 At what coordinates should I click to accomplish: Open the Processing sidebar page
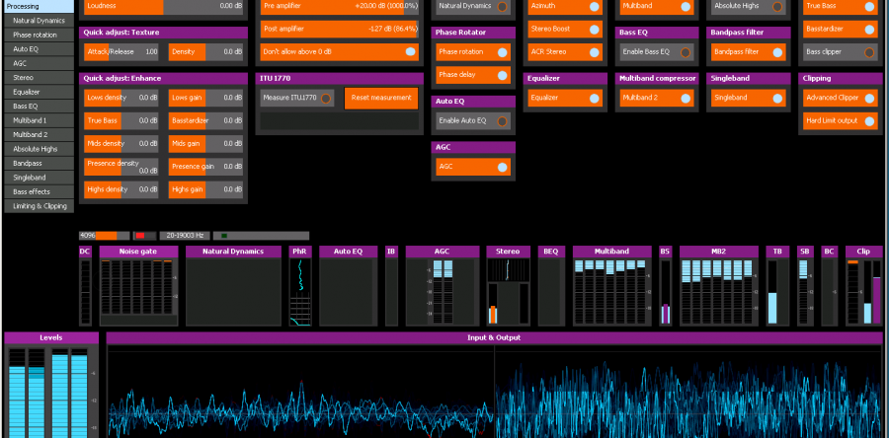point(39,6)
